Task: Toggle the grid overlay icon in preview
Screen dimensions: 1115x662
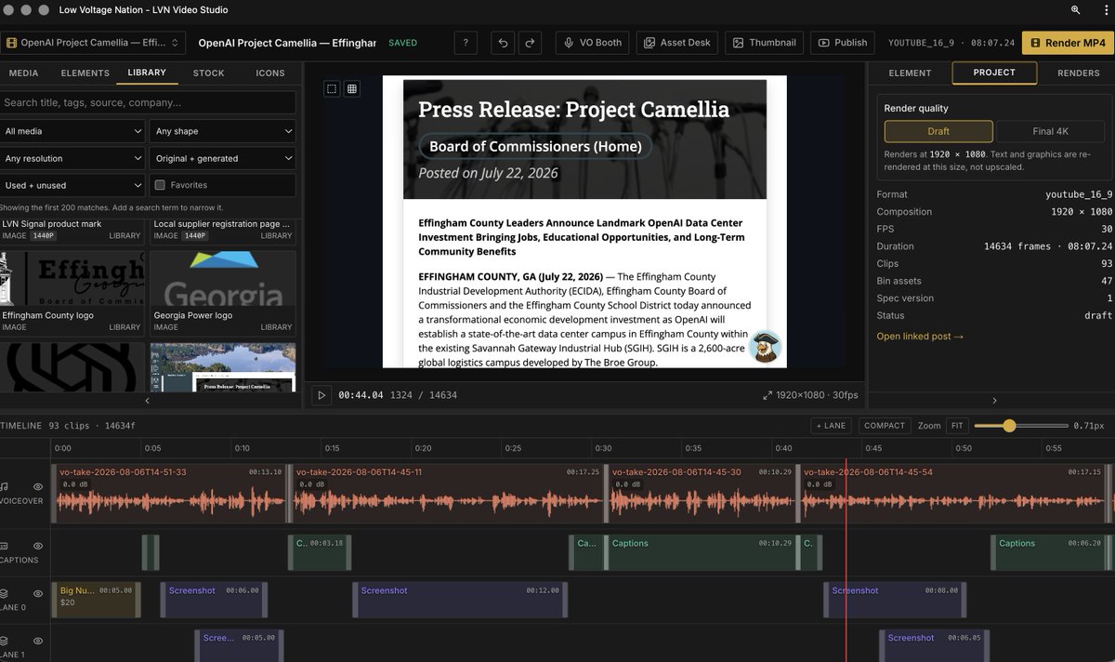Action: (x=352, y=88)
